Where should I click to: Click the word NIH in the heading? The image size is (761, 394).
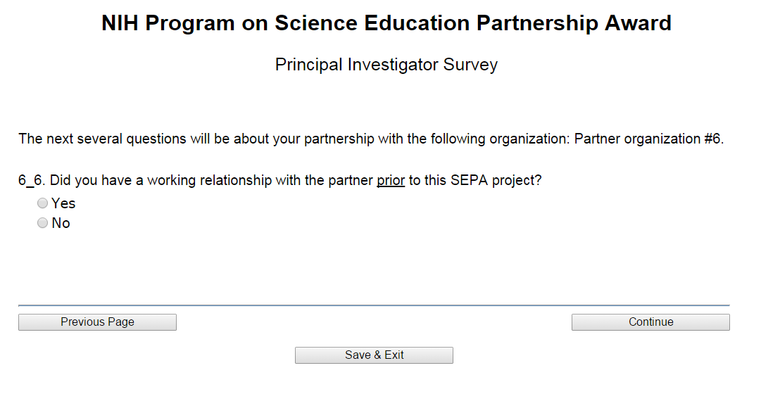tap(121, 23)
